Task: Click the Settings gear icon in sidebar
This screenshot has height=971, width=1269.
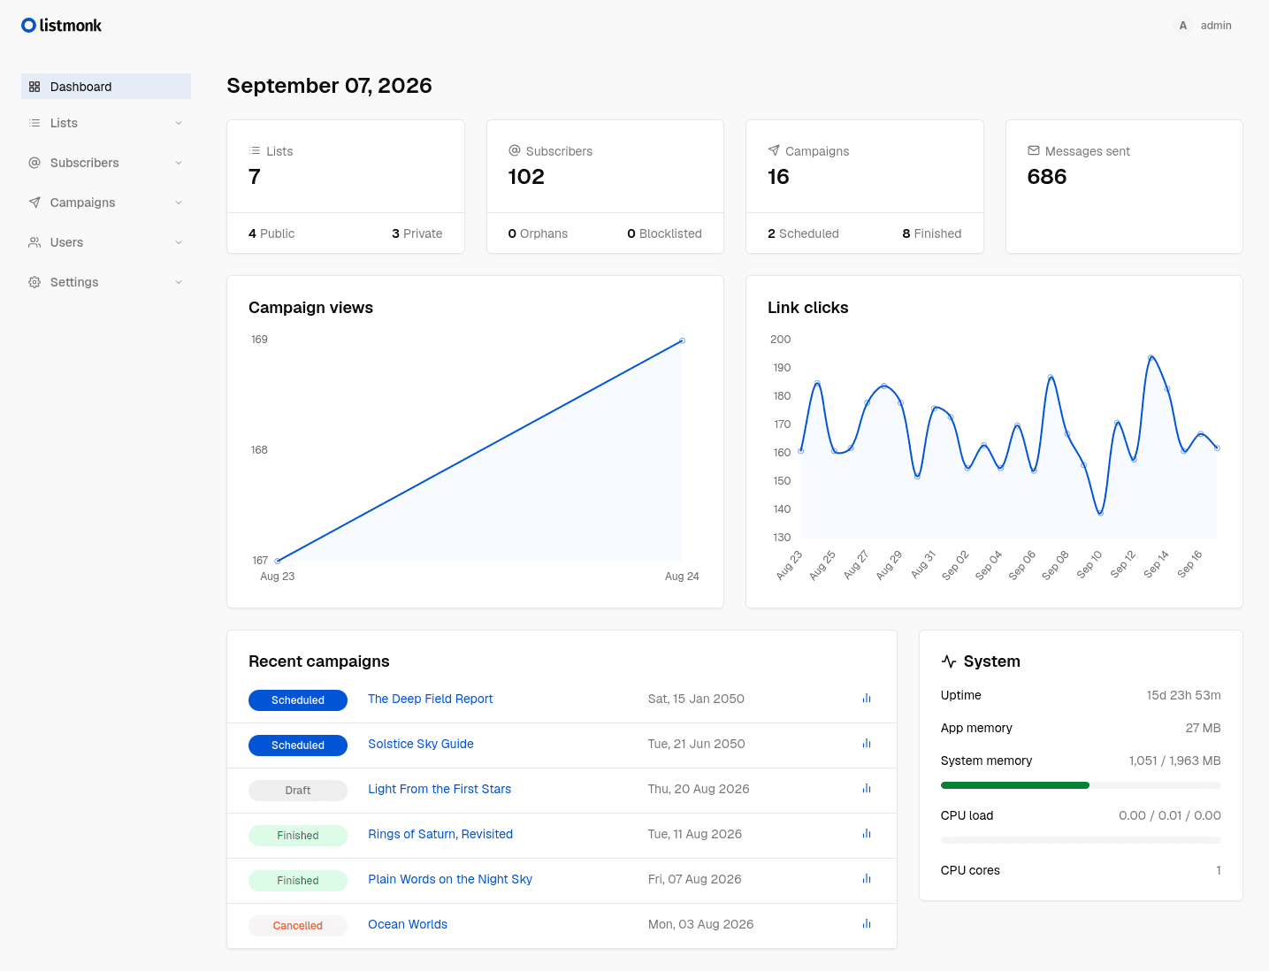Action: point(34,282)
